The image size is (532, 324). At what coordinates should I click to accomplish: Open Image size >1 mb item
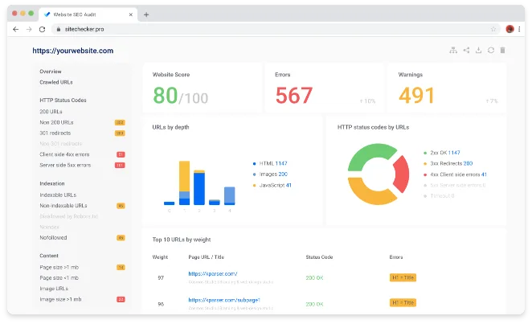tap(60, 300)
